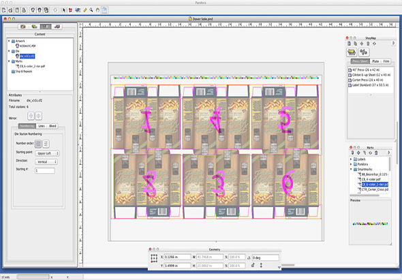Switch to the Lines tab

(42, 126)
